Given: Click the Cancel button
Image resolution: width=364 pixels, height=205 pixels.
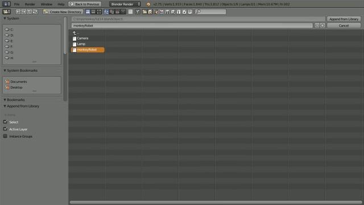Looking at the screenshot, I should tap(344, 26).
